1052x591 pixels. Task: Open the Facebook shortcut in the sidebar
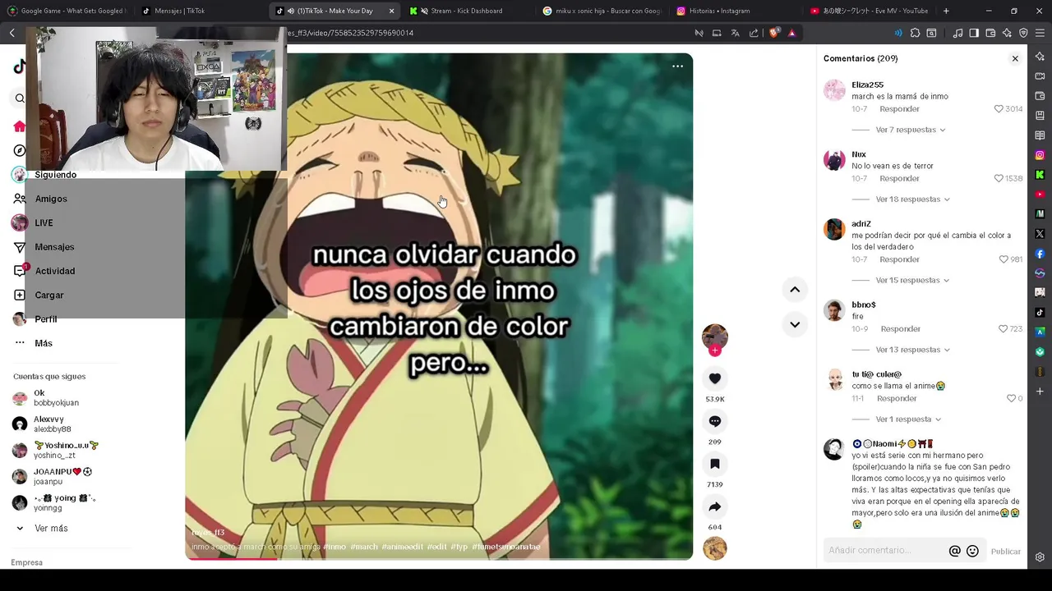1040,254
